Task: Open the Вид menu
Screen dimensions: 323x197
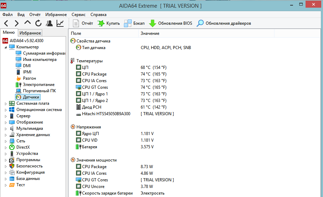Action: point(21,15)
